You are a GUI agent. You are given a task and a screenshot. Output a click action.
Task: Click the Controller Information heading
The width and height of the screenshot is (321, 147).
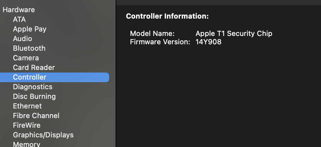pyautogui.click(x=167, y=16)
